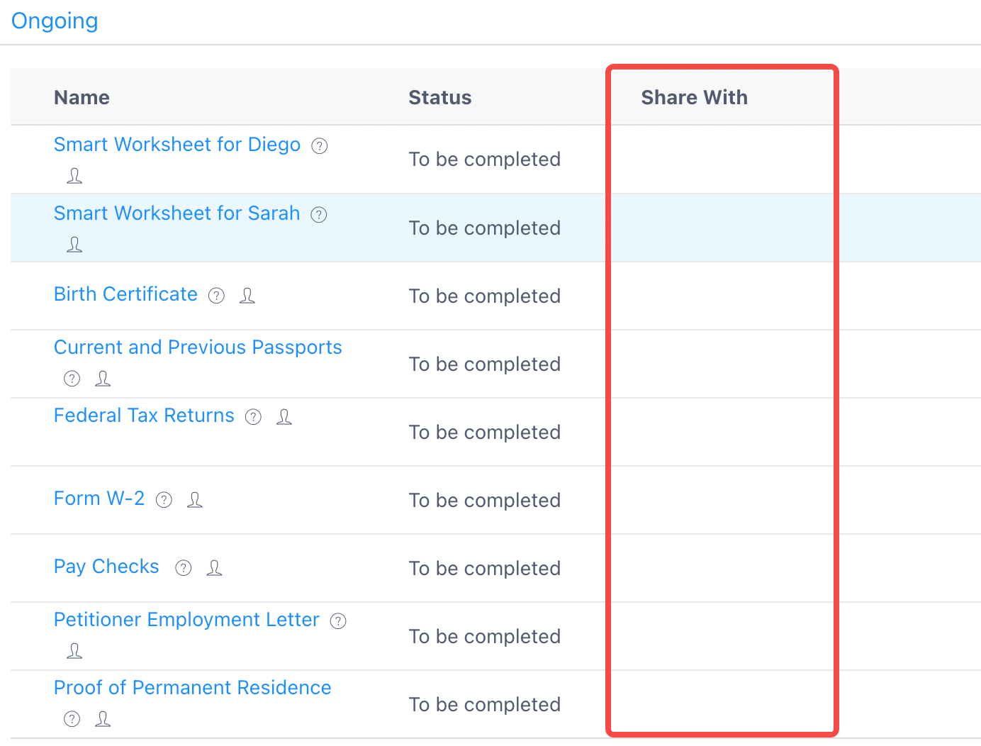Click the Share With column header

pos(694,97)
